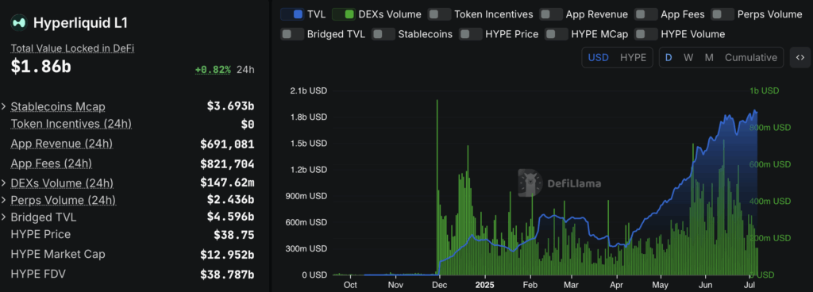Enable the Token Incentives toggle

(x=439, y=14)
